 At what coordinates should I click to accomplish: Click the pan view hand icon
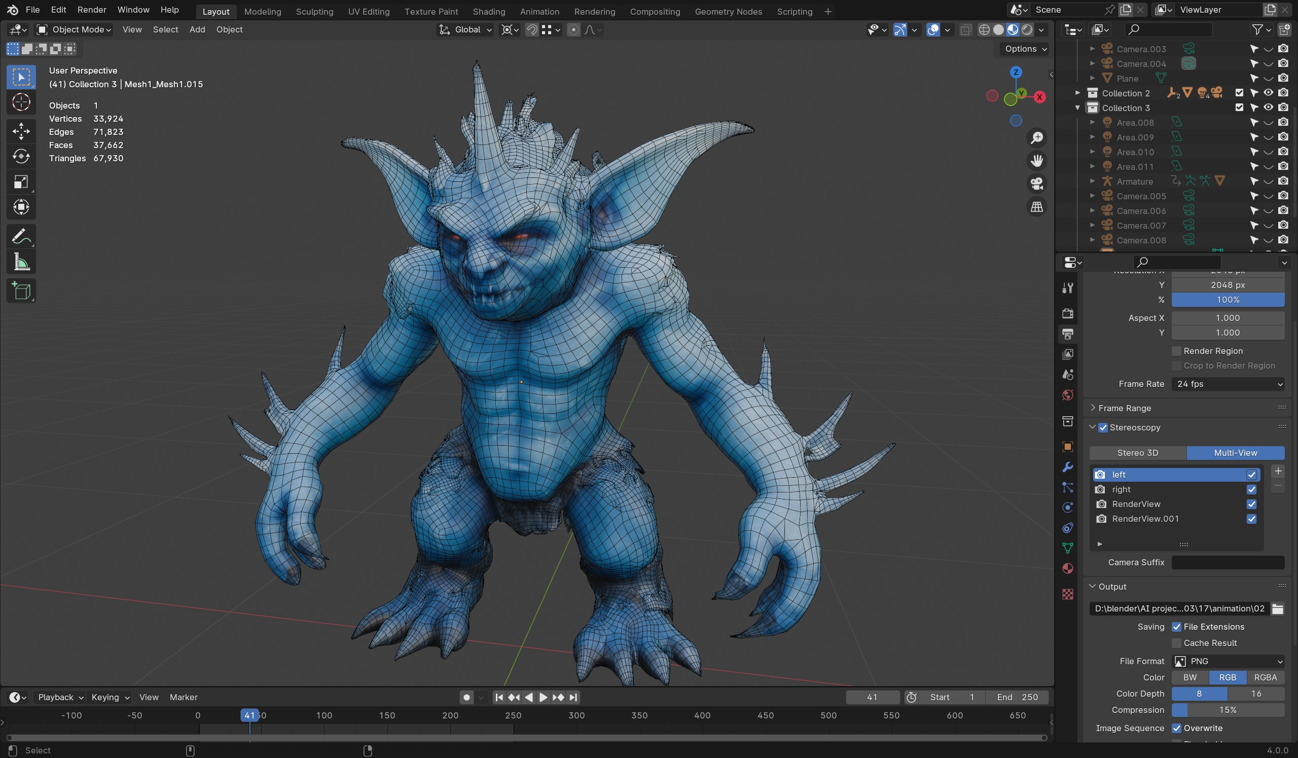1036,161
